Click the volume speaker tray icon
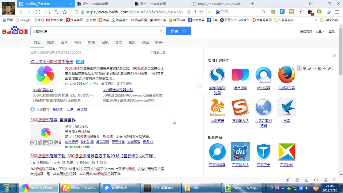This screenshot has height=193, width=343. coord(307,188)
